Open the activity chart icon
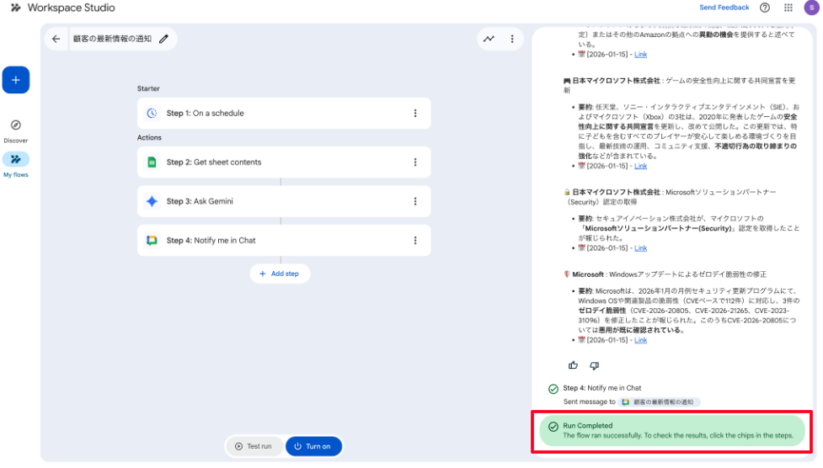The width and height of the screenshot is (823, 468). [x=489, y=39]
